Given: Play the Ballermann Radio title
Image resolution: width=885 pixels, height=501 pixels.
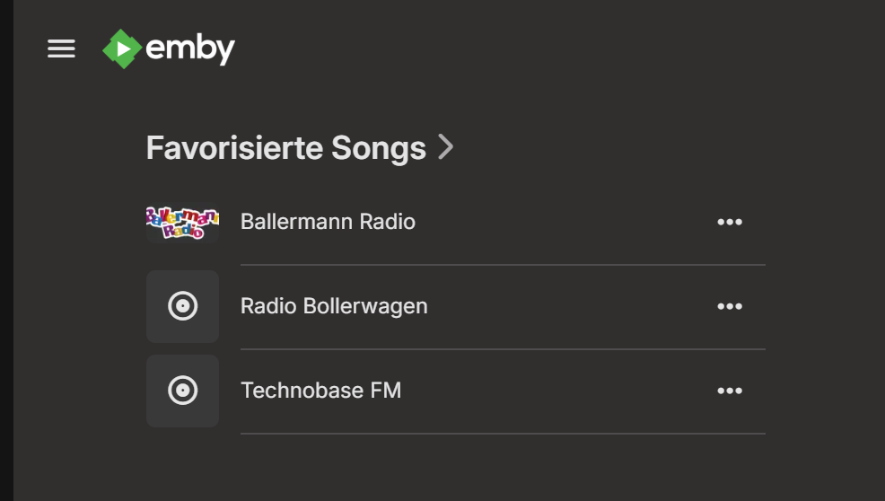Looking at the screenshot, I should (x=328, y=222).
